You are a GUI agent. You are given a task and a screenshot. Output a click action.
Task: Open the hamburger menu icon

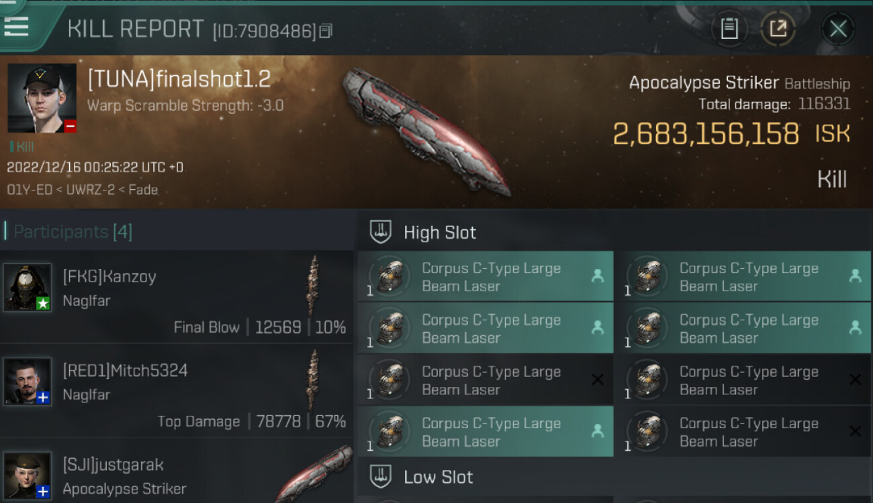(x=15, y=26)
